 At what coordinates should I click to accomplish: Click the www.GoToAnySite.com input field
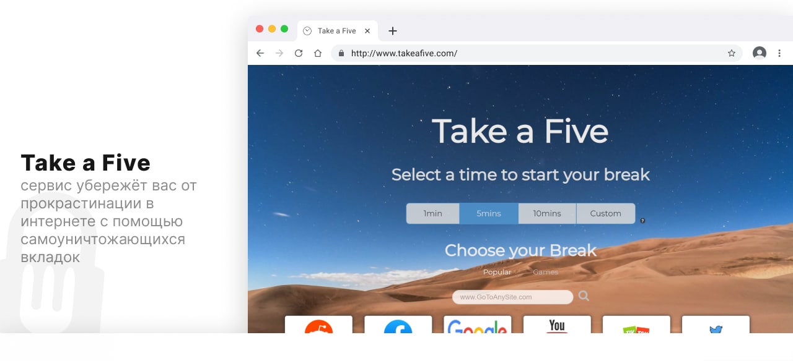pos(513,297)
